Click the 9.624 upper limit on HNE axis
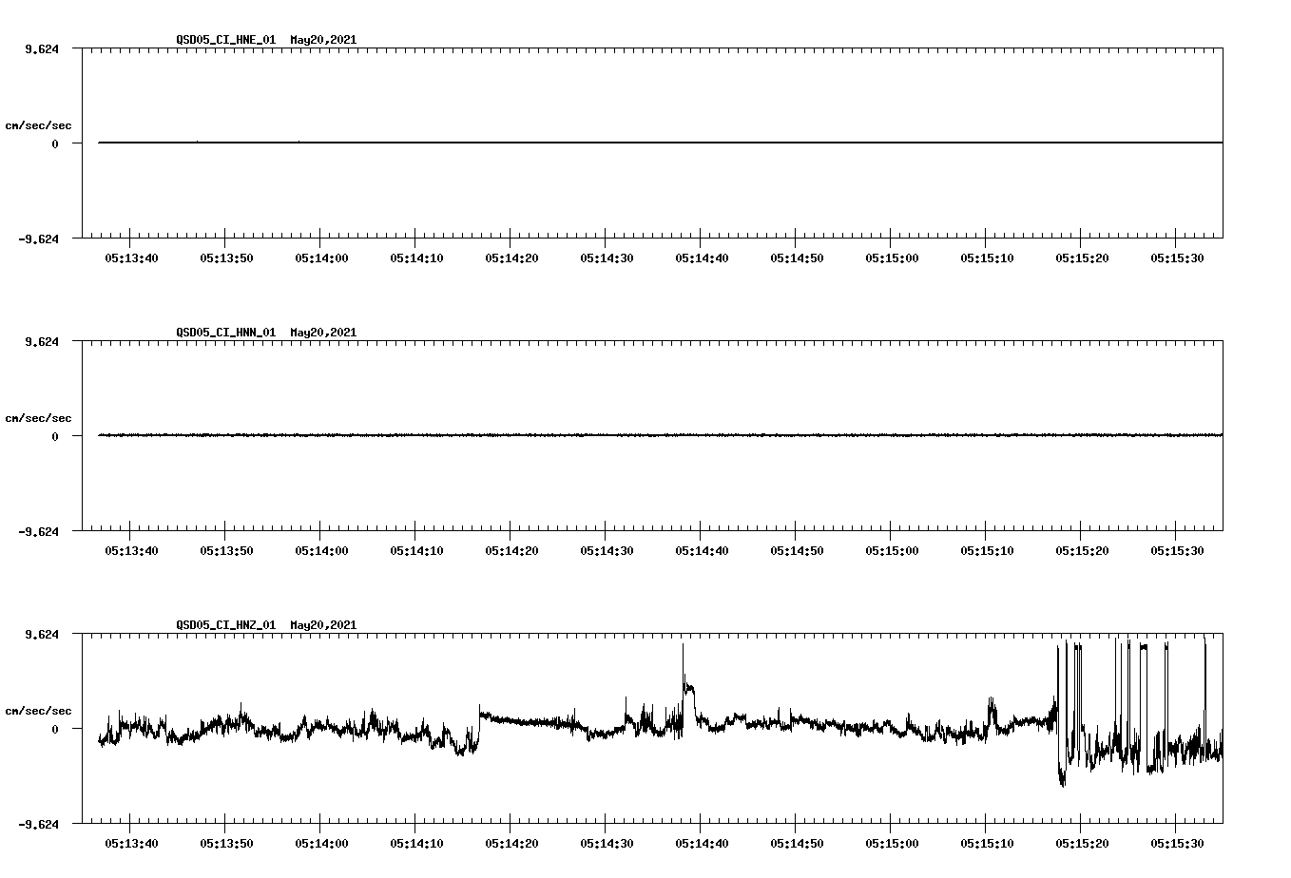Image resolution: width=1291 pixels, height=878 pixels. pyautogui.click(x=41, y=48)
